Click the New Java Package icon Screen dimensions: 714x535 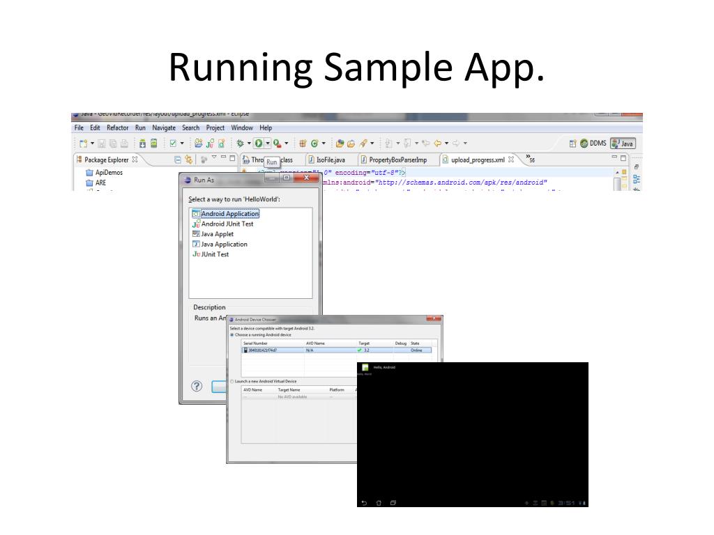tap(303, 144)
